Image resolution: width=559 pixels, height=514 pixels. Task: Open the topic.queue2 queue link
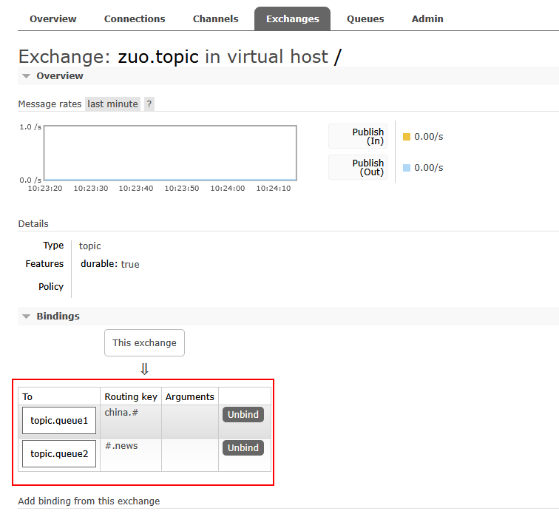(59, 454)
